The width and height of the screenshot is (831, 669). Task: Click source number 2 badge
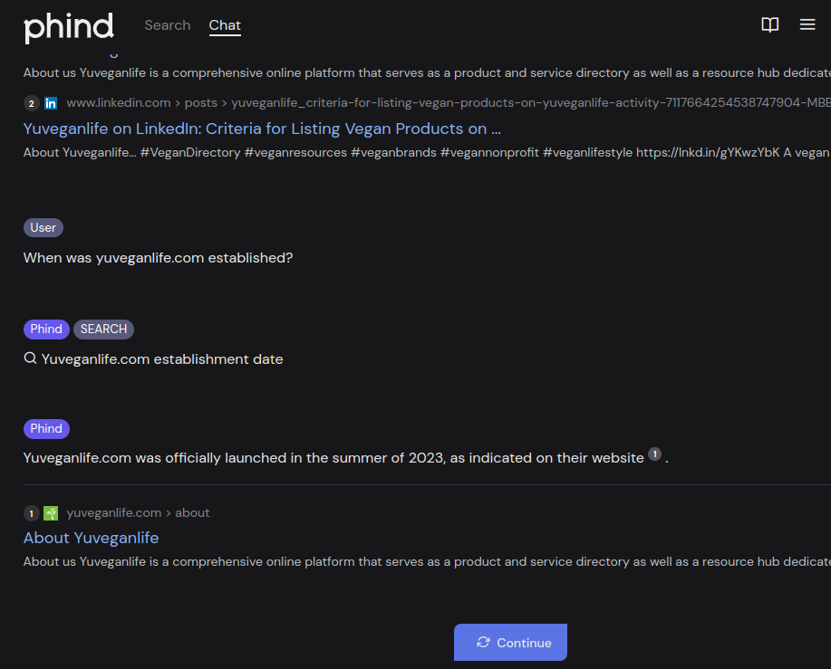point(32,103)
